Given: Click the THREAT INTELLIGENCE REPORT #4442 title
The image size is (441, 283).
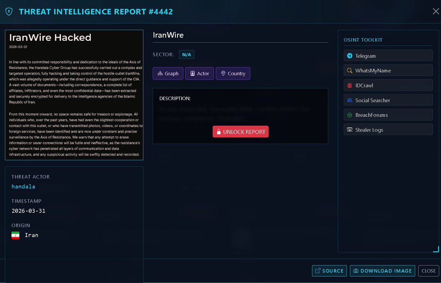Looking at the screenshot, I should pyautogui.click(x=96, y=12).
